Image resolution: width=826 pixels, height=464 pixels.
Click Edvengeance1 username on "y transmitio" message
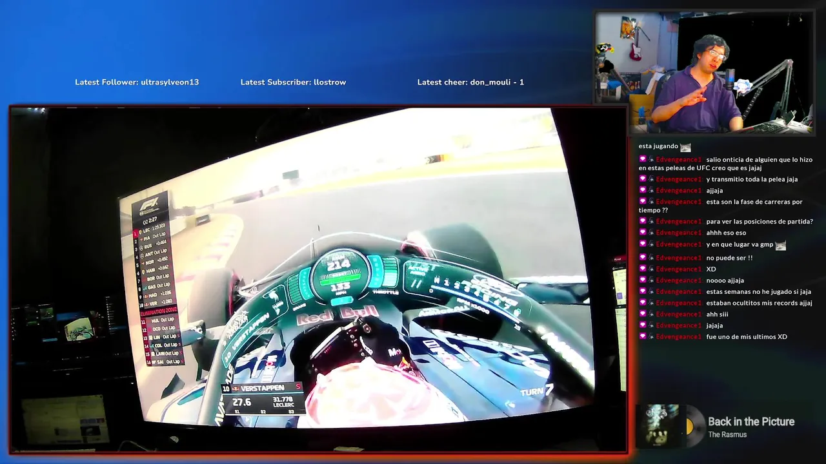678,179
